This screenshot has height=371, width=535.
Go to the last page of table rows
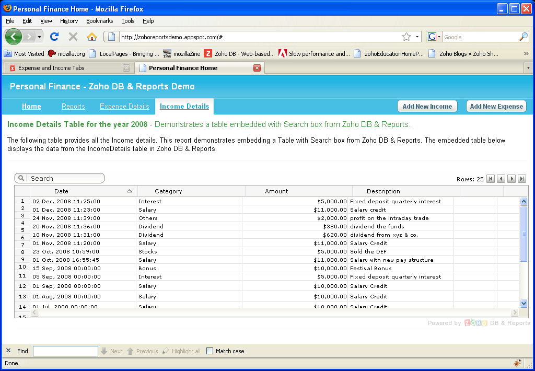(521, 179)
